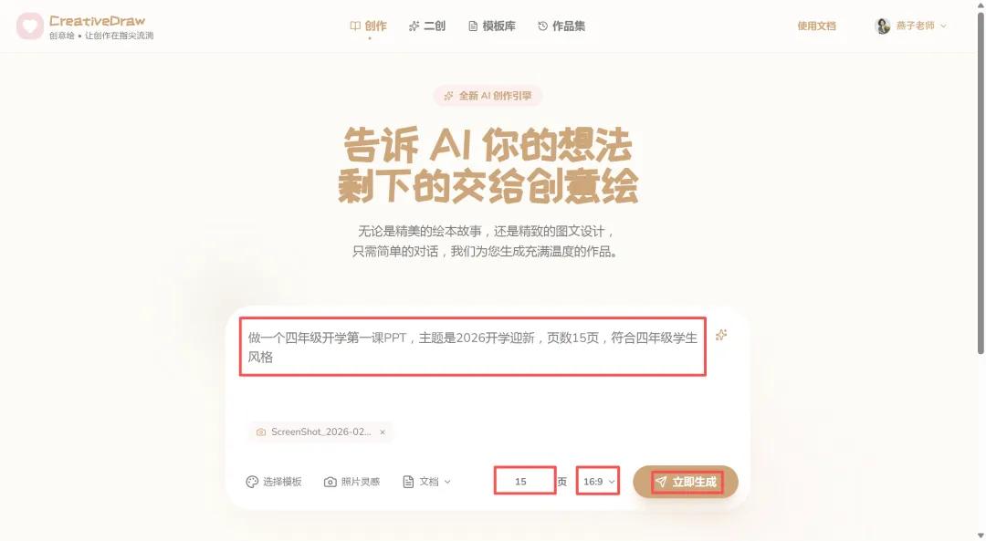Click the 全新 AI 创作引擎 badge
This screenshot has width=986, height=541.
pyautogui.click(x=488, y=96)
